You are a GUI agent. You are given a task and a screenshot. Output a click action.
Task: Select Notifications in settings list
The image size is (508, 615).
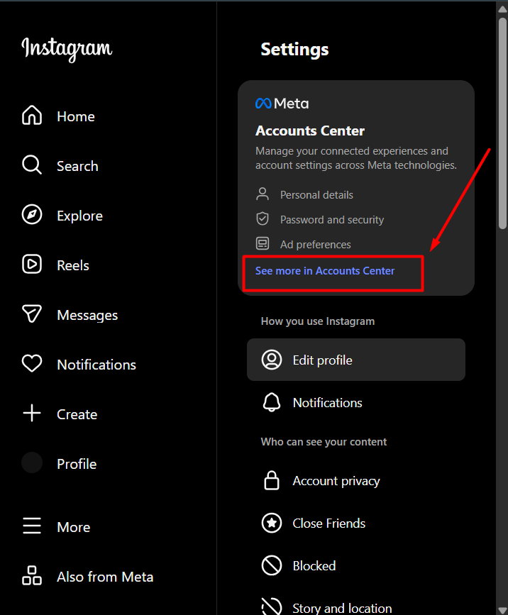click(x=327, y=403)
